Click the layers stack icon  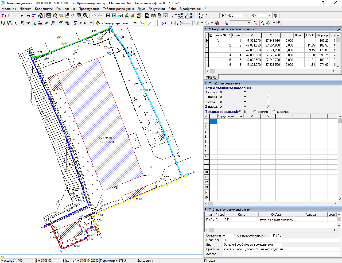point(61,16)
